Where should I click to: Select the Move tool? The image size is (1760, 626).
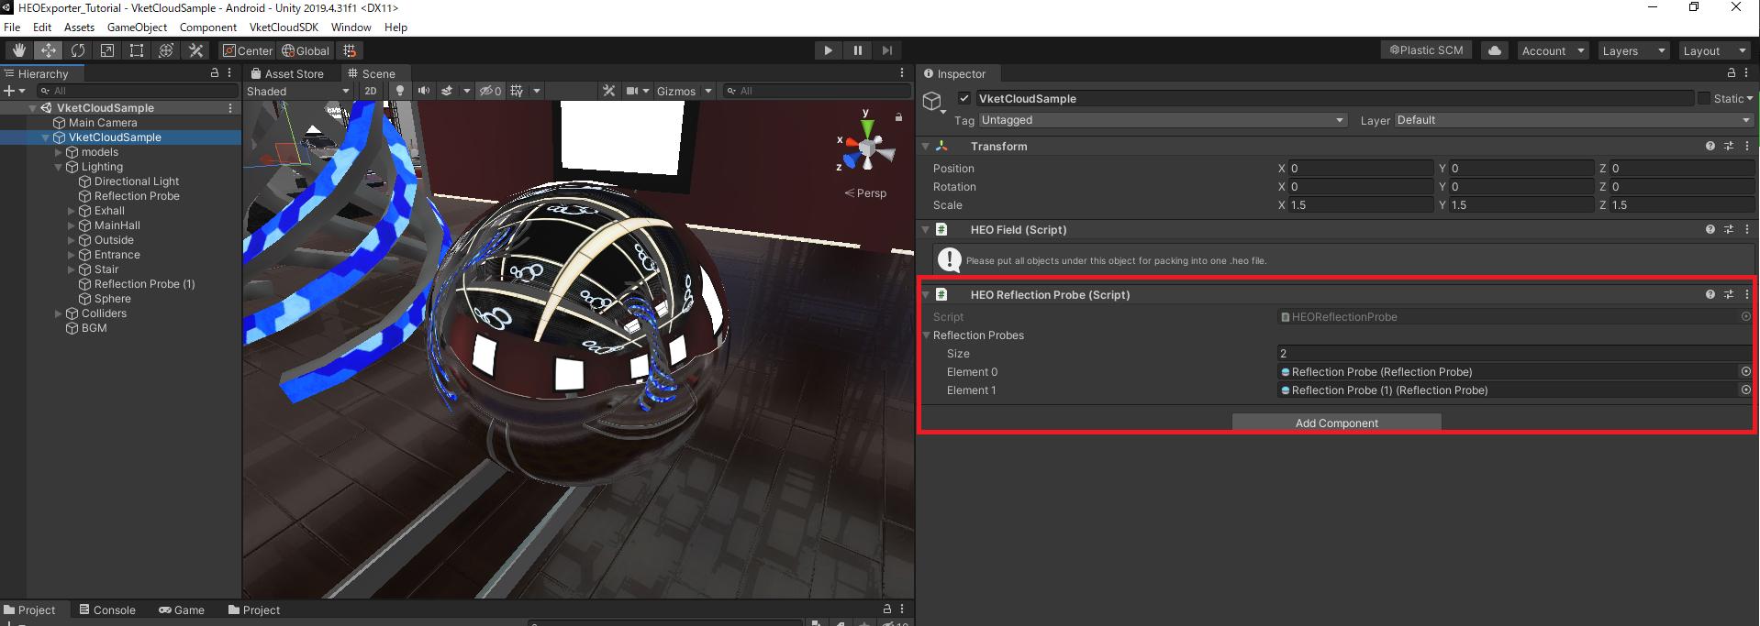pyautogui.click(x=48, y=50)
